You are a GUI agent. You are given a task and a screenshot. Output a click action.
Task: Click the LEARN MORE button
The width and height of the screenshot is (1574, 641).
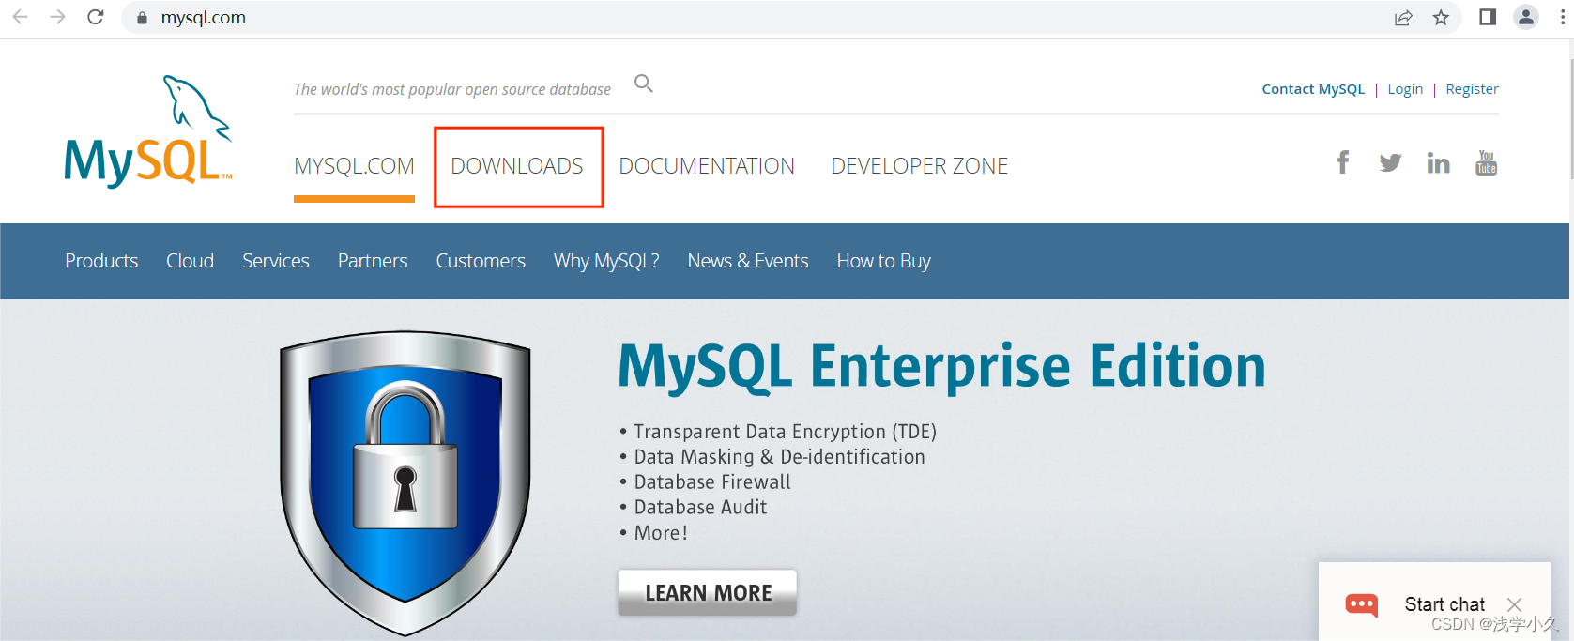pyautogui.click(x=708, y=592)
